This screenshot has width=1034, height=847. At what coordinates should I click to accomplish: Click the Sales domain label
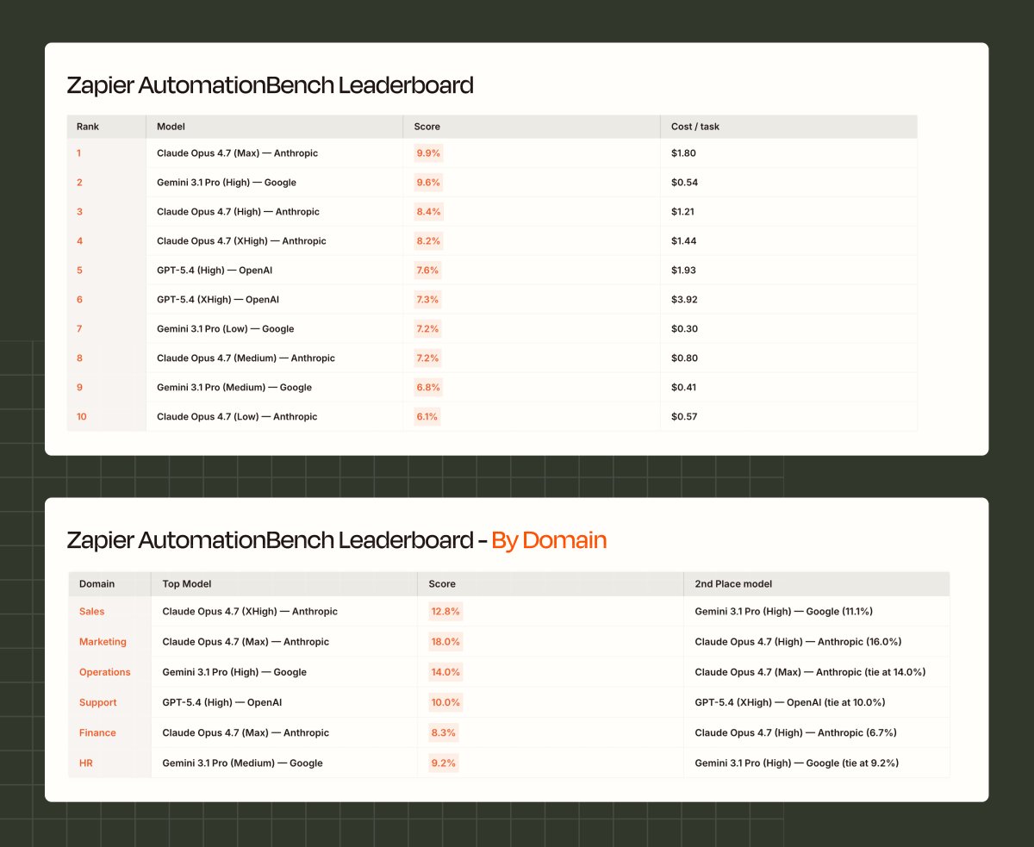point(91,612)
